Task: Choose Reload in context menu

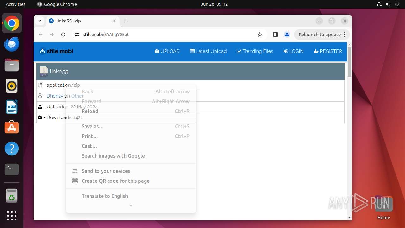Action: point(131,111)
